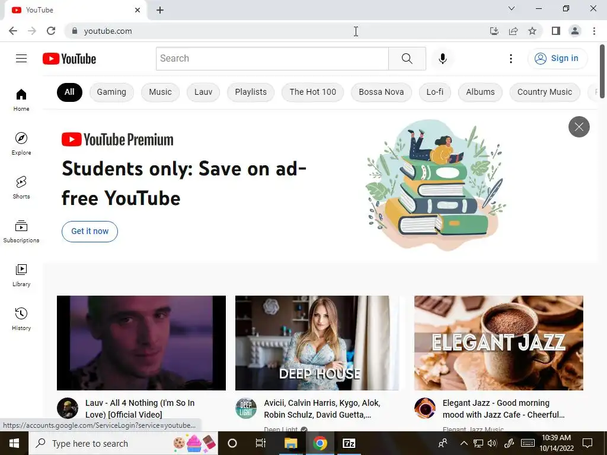Click the browser forward arrow
This screenshot has width=607, height=455.
point(32,31)
